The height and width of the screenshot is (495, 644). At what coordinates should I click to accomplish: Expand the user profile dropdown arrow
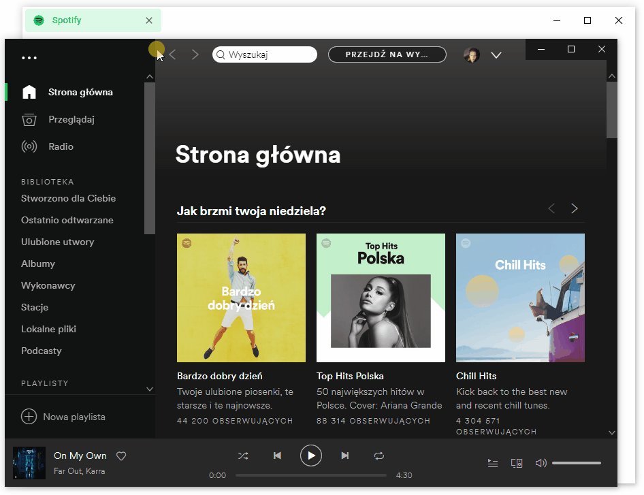coord(496,55)
